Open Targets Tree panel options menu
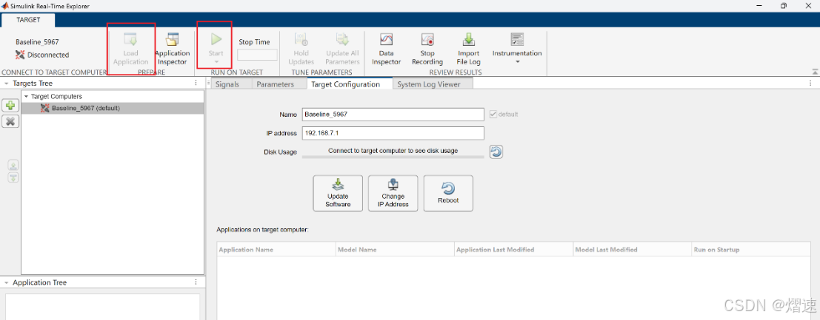 click(196, 84)
